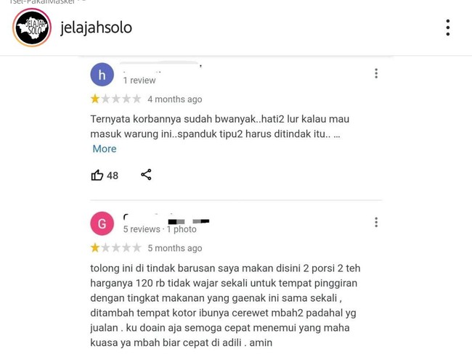The width and height of the screenshot is (472, 354).
Task: Share the 4 months ago review
Action: [146, 174]
